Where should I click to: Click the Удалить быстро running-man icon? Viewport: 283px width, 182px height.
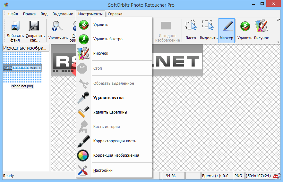pyautogui.click(x=83, y=39)
